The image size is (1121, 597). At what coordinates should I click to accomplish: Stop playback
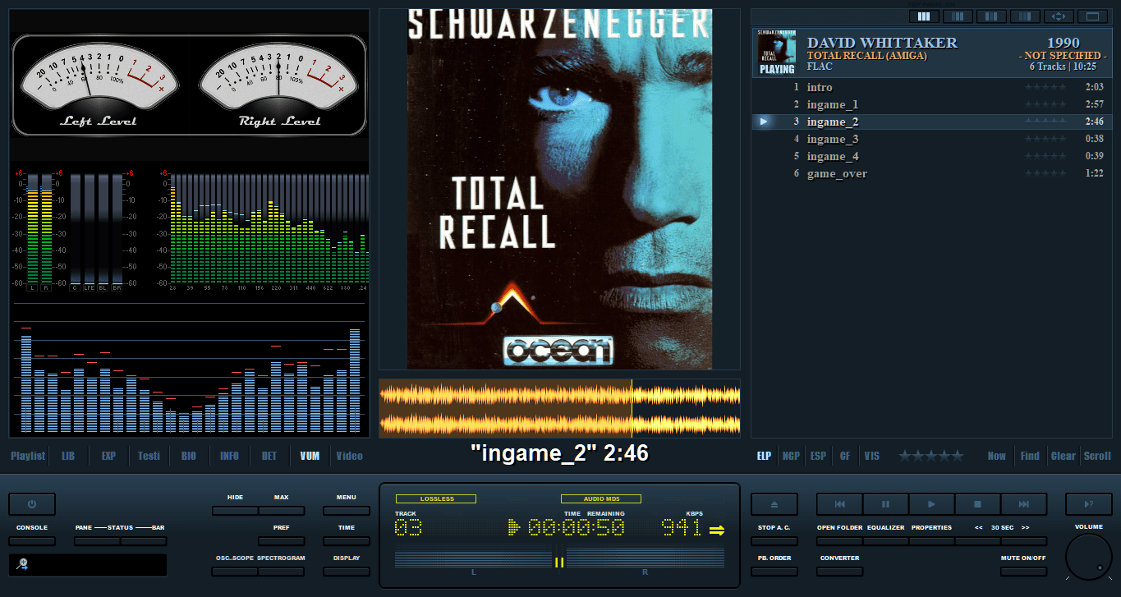977,504
